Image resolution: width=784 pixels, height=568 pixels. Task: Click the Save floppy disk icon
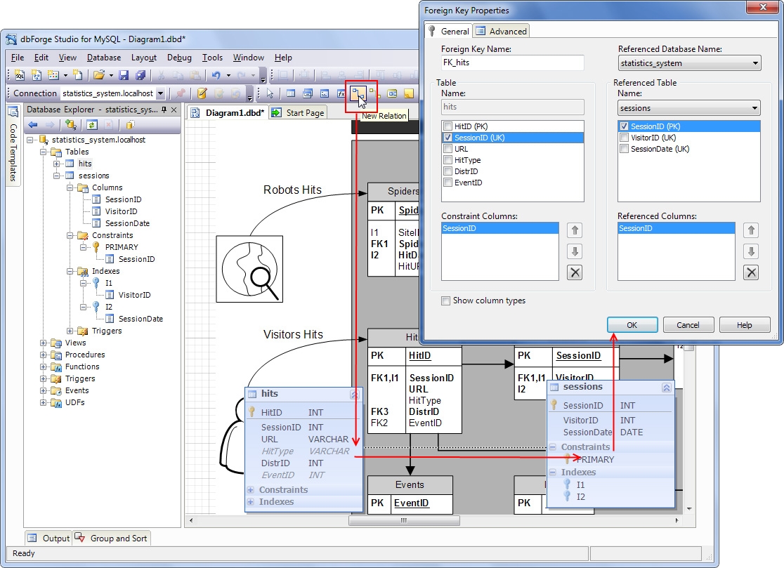coord(124,75)
